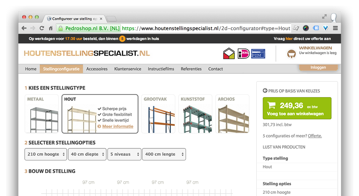
Task: Click the fullscreen arrows icon
Action: tap(324, 17)
